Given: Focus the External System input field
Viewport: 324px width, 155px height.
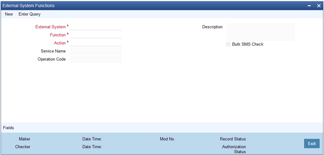Looking at the screenshot, I should click(x=96, y=27).
